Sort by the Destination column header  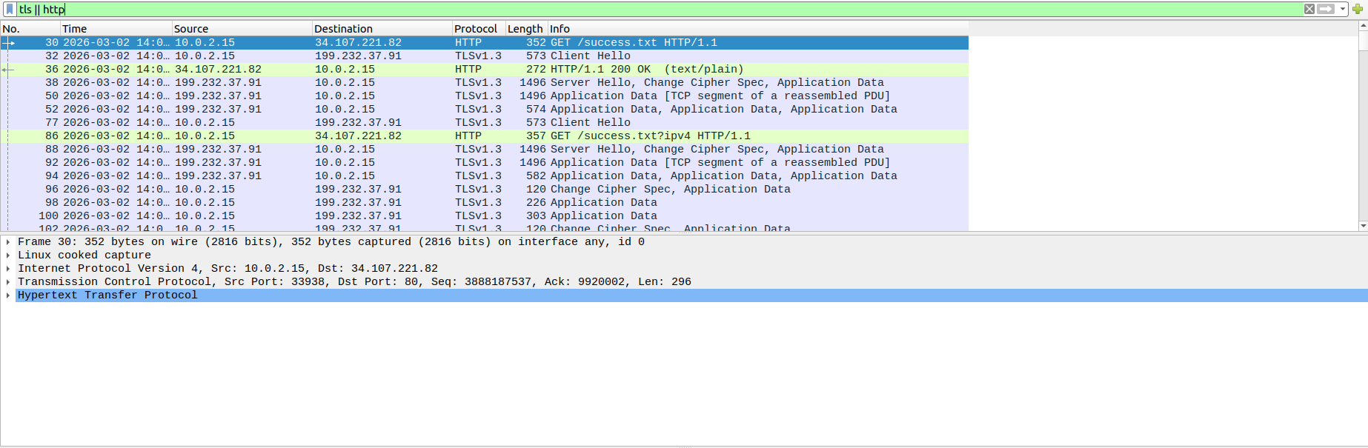pos(382,29)
